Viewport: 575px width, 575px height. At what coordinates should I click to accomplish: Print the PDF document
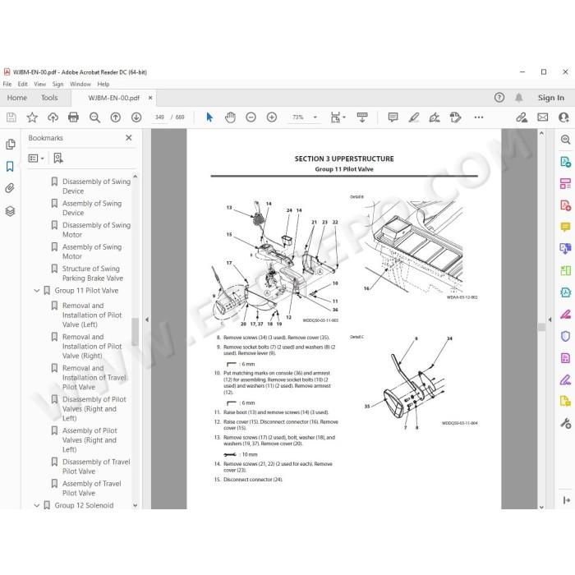pos(73,117)
